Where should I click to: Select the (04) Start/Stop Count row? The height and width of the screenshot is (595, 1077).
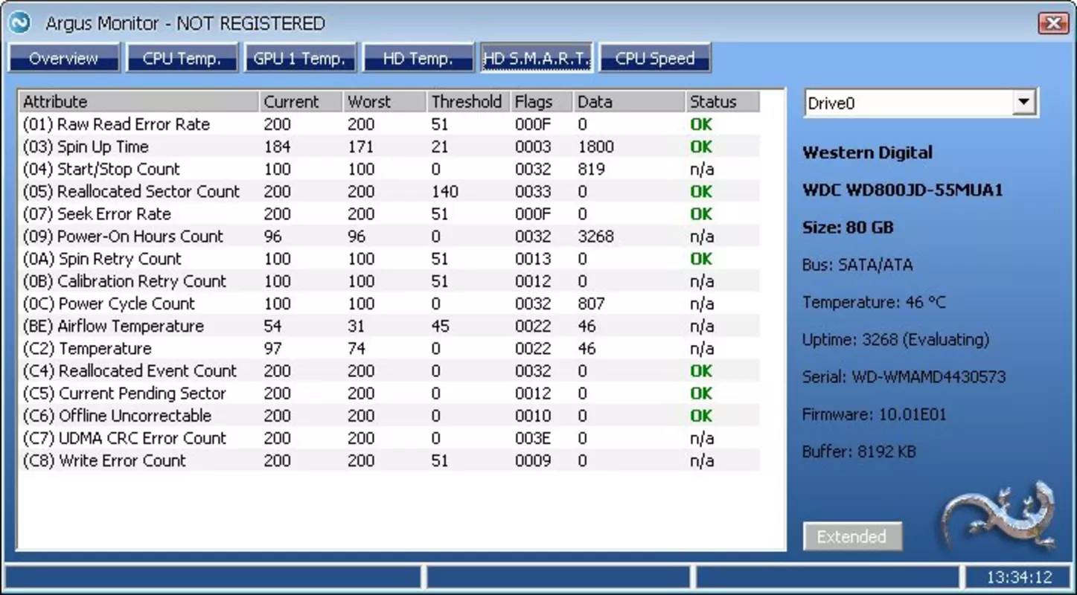[390, 169]
